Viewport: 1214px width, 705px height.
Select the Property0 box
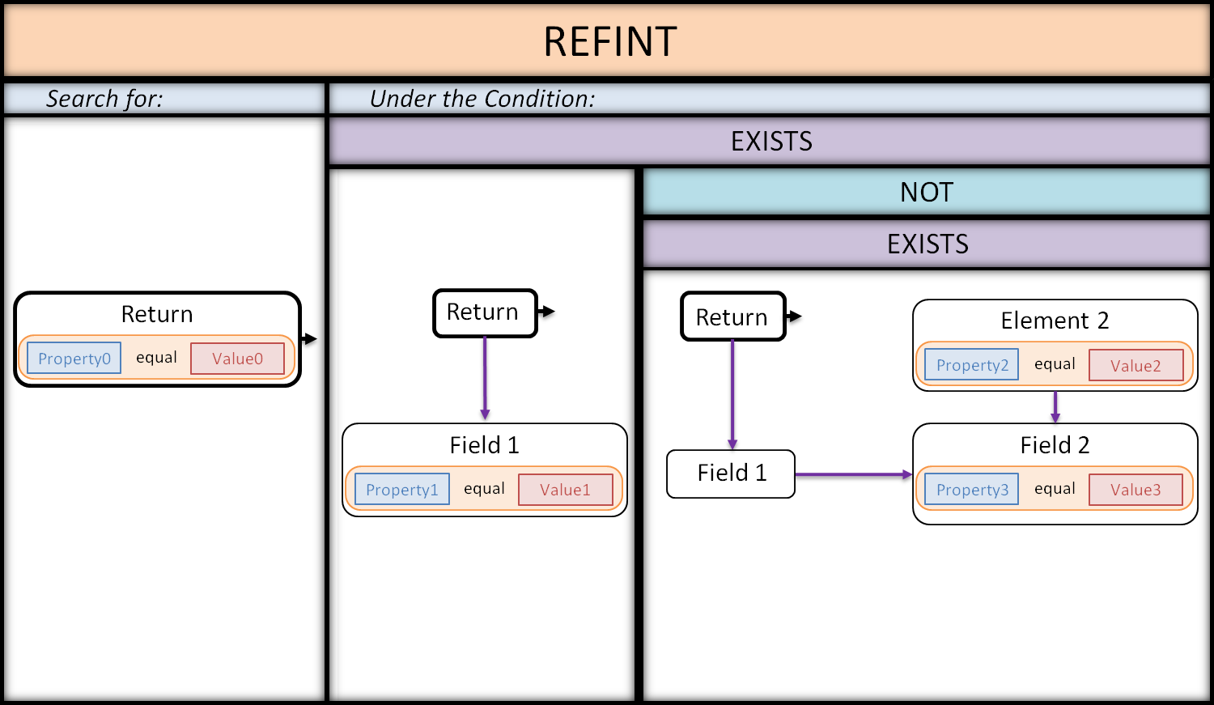(x=74, y=359)
